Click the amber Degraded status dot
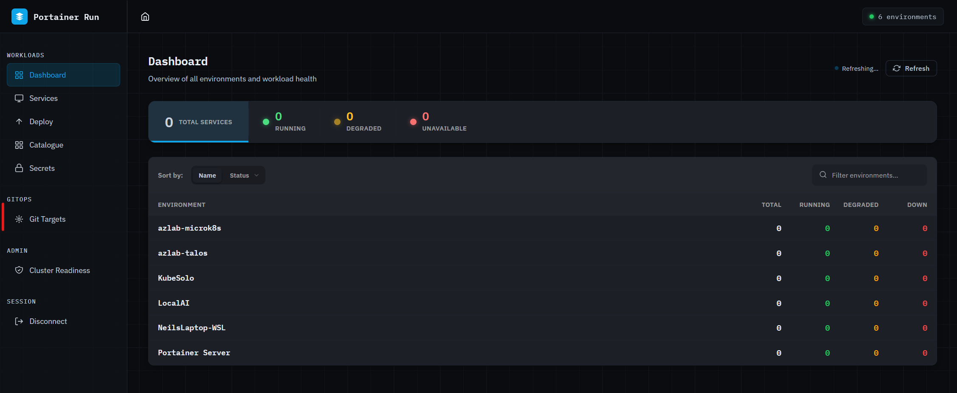957x393 pixels. click(x=337, y=122)
